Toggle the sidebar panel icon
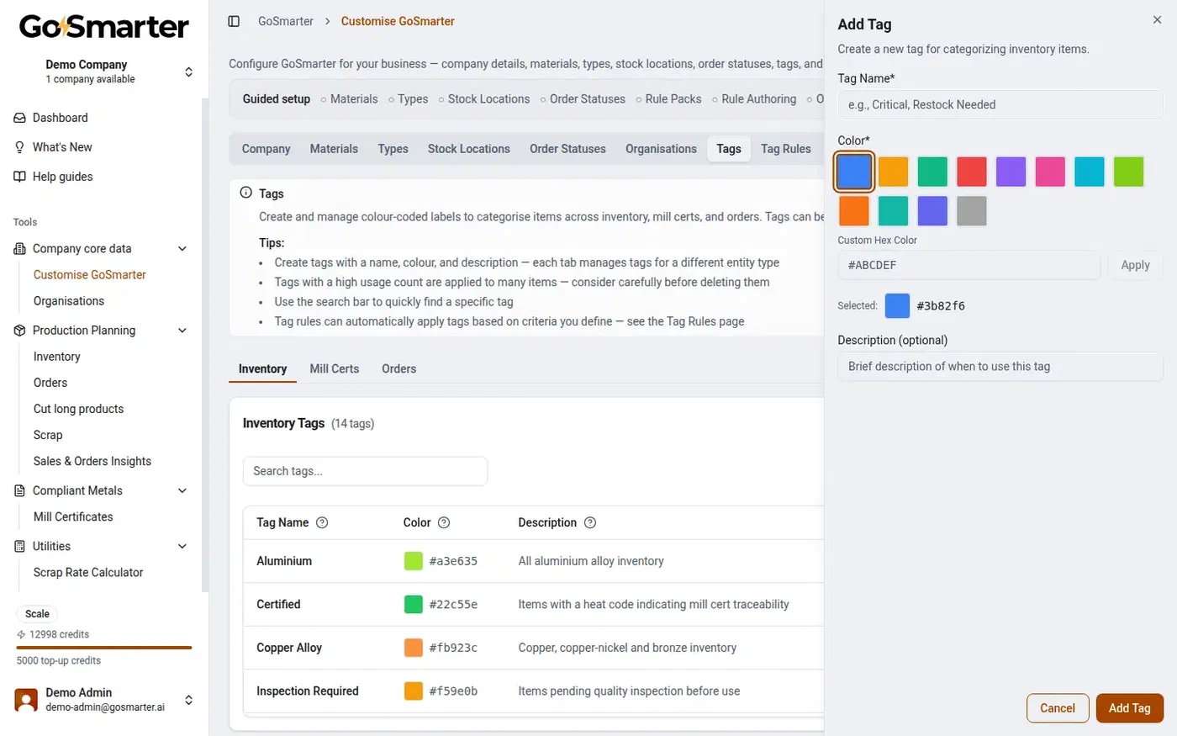This screenshot has height=736, width=1177. coord(234,21)
